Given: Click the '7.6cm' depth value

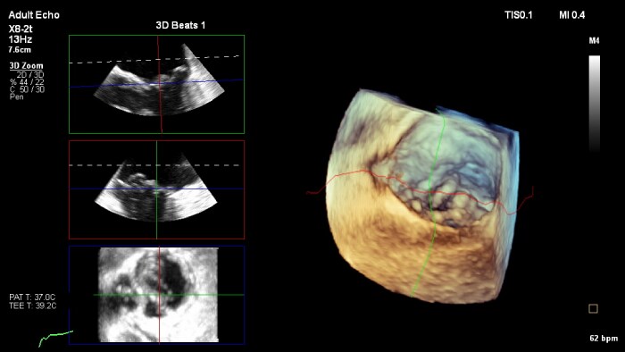Looking at the screenshot, I should tap(20, 50).
